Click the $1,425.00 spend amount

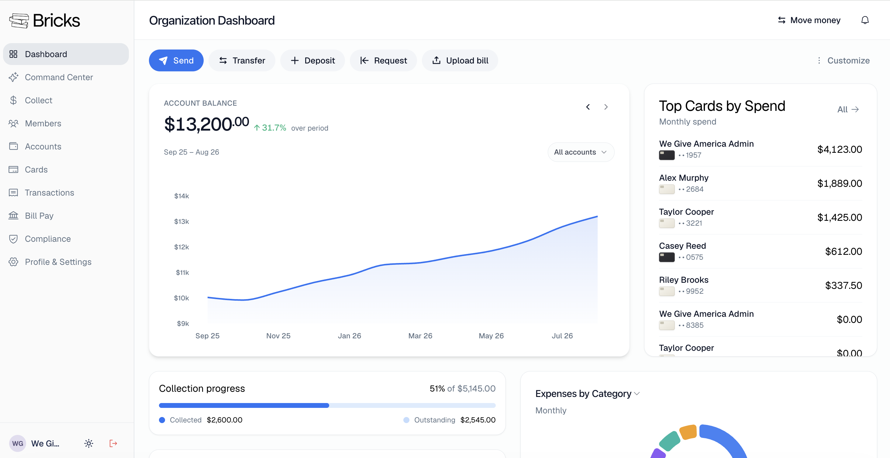[x=840, y=217]
